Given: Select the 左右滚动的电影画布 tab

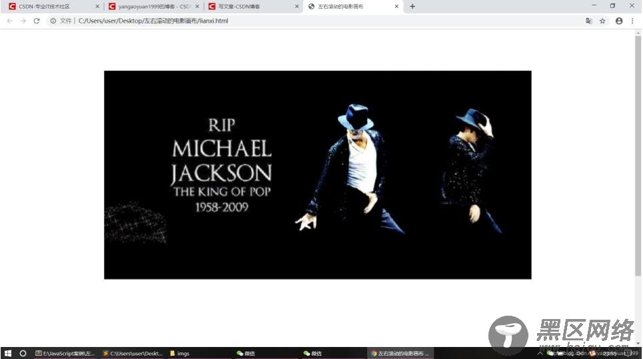Looking at the screenshot, I should (x=353, y=7).
